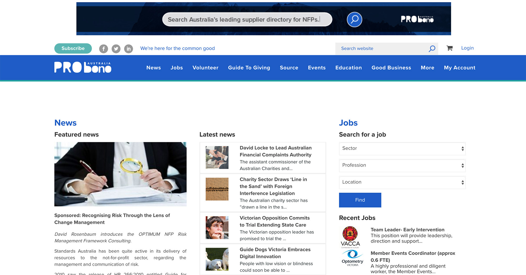Click the sand thumbnail for charity article
The image size is (526, 275).
(x=217, y=189)
